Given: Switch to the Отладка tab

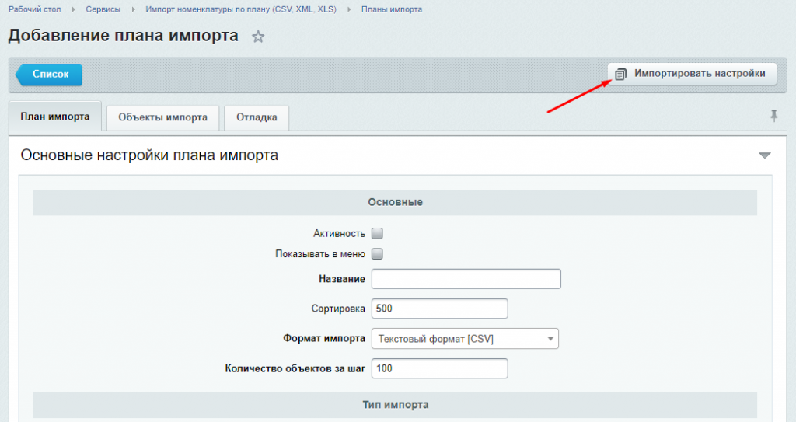Looking at the screenshot, I should coord(257,117).
